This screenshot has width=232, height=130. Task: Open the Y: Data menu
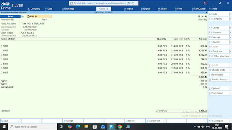48,9
